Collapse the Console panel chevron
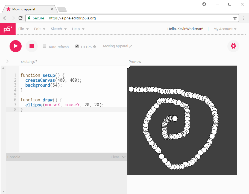249x194 pixels. (x=124, y=157)
